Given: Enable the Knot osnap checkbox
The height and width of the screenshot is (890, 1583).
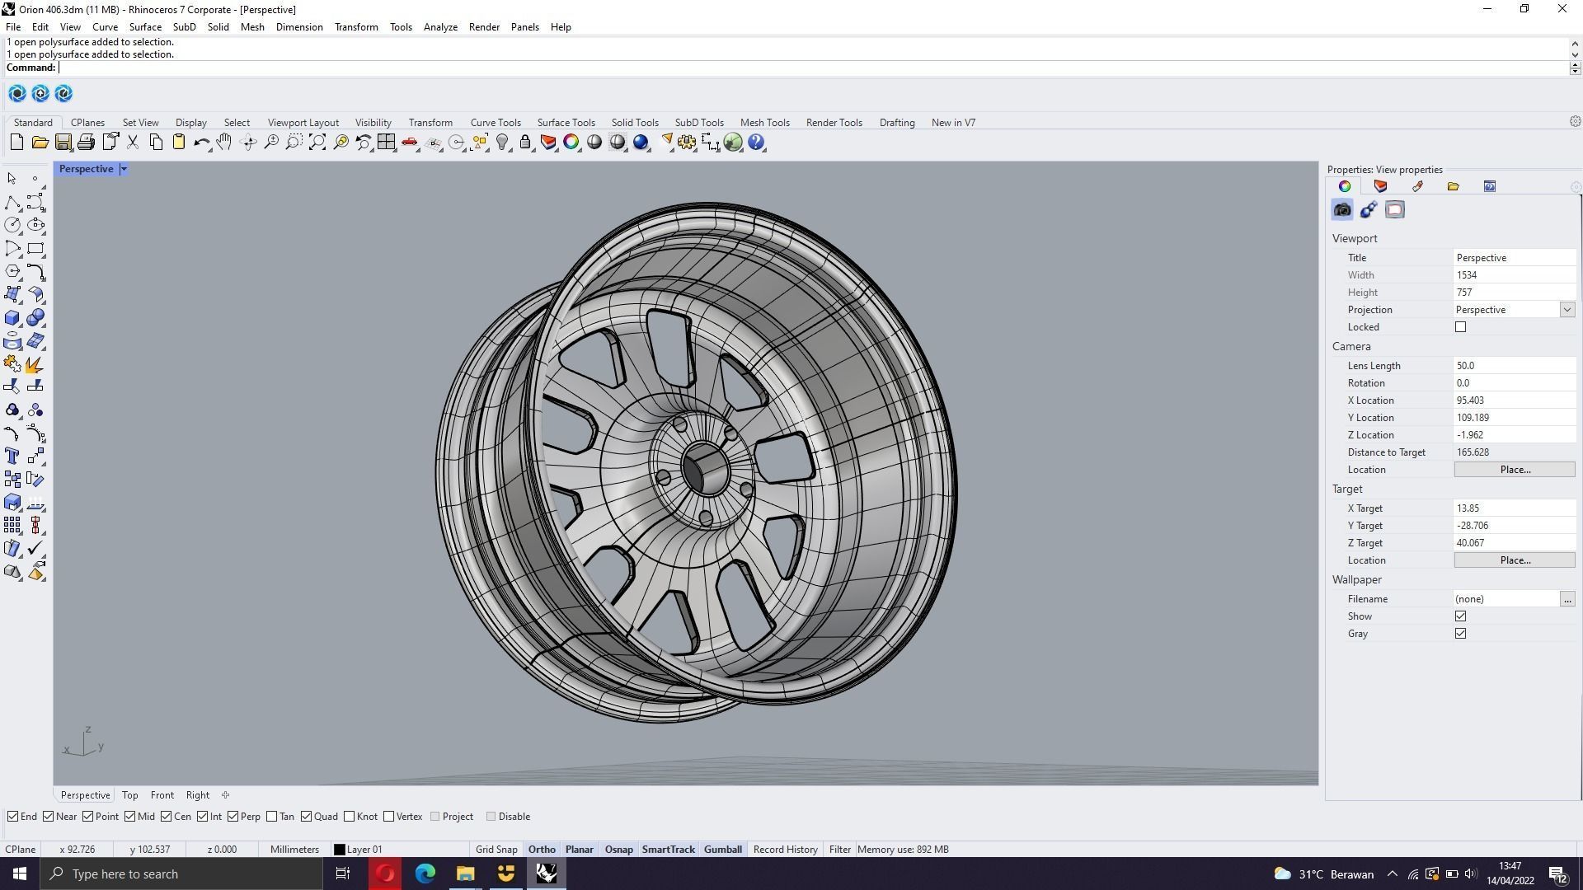Looking at the screenshot, I should pyautogui.click(x=349, y=817).
